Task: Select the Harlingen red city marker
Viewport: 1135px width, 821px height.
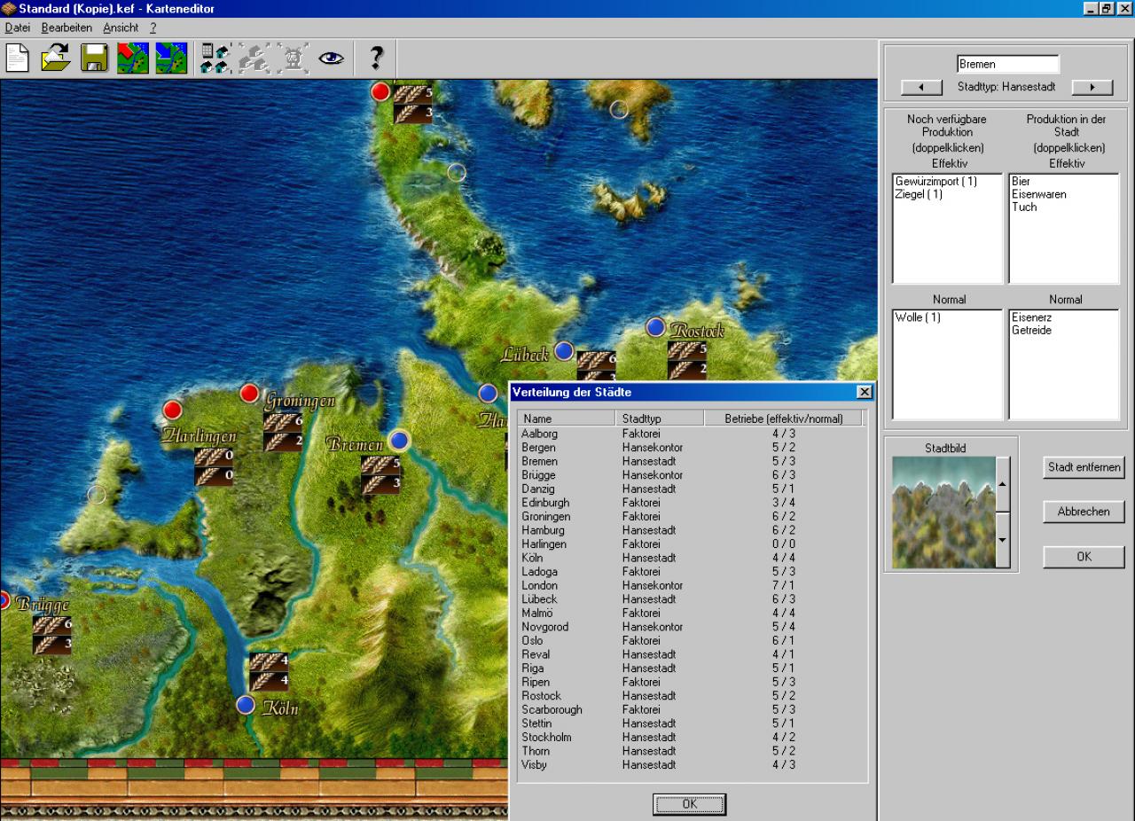Action: tap(172, 410)
